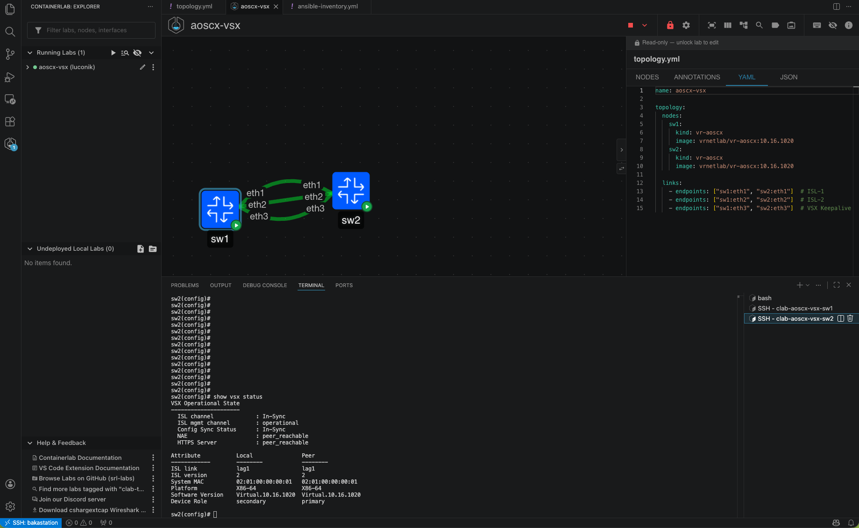
Task: Open the PROBLEMS panel tab
Action: (x=185, y=285)
